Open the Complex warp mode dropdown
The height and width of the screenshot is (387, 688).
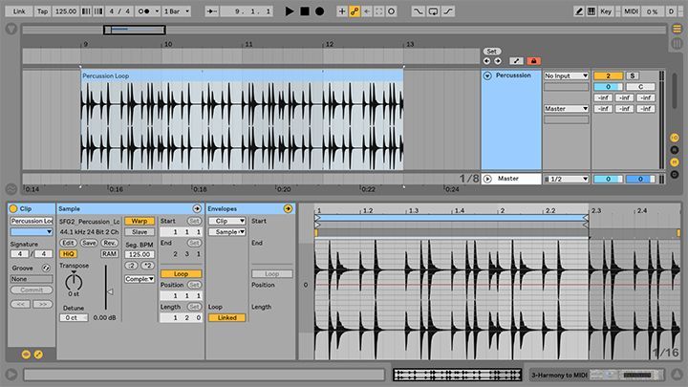tap(140, 279)
